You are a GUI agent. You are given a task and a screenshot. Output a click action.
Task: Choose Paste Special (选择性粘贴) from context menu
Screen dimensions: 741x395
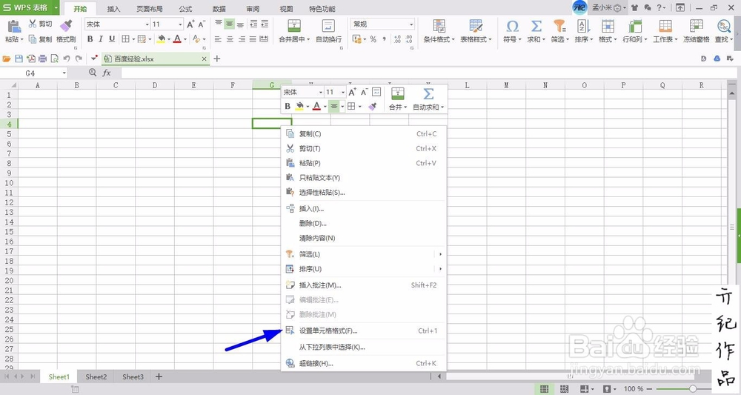(364, 192)
